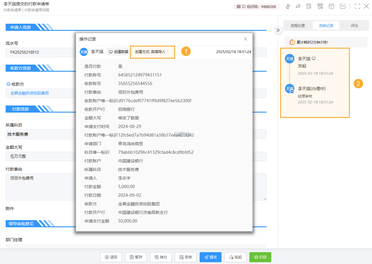Image resolution: width=372 pixels, height=264 pixels.
Task: Click the forward/share arrow icon in header
Action: click(298, 6)
